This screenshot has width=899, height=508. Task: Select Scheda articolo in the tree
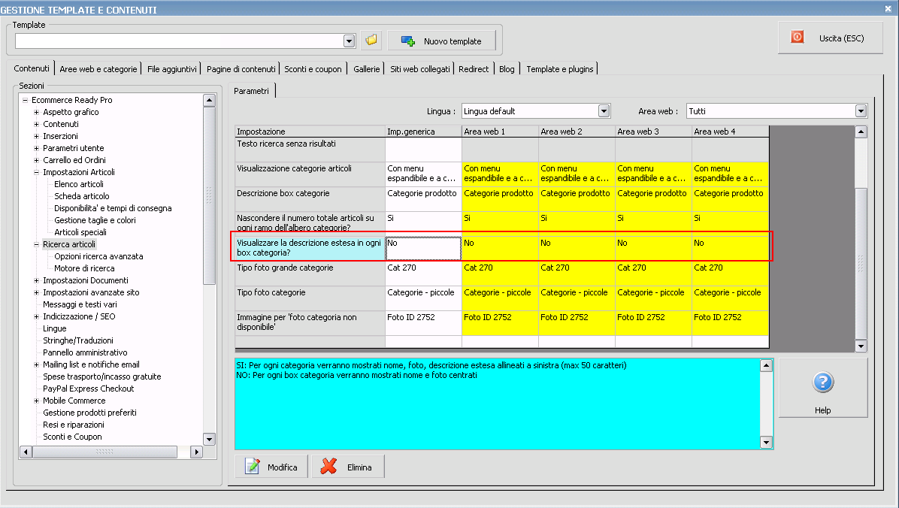81,196
